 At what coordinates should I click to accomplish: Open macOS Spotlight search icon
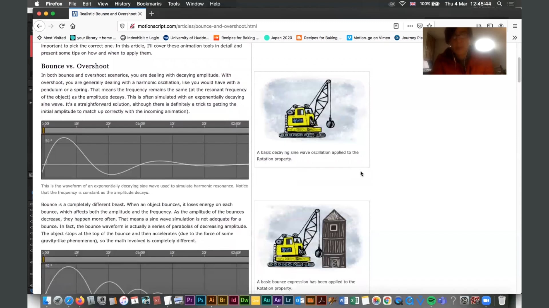[x=500, y=4]
